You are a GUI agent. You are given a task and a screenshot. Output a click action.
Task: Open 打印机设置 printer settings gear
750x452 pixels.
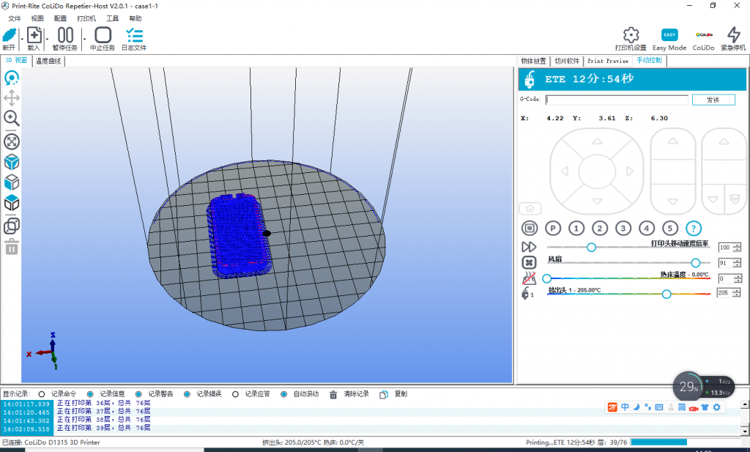[631, 34]
